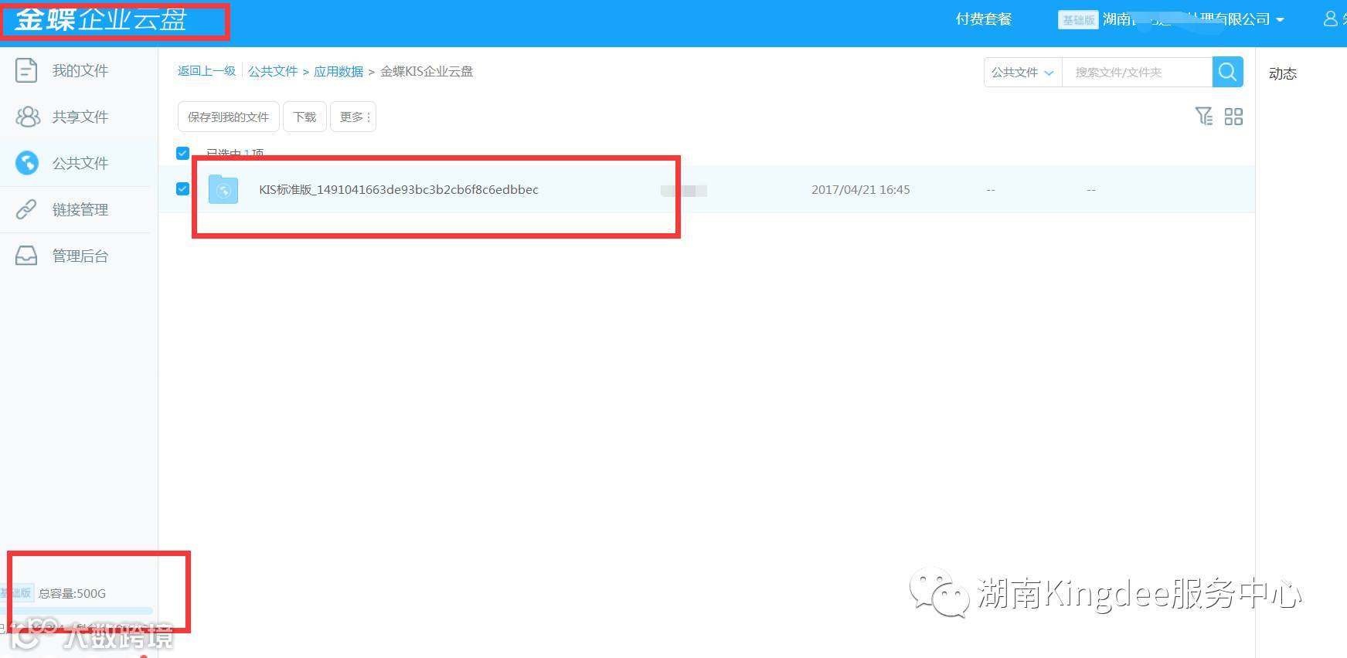Viewport: 1347px width, 658px height.
Task: Click the KIS标准版 folder icon
Action: pos(223,189)
